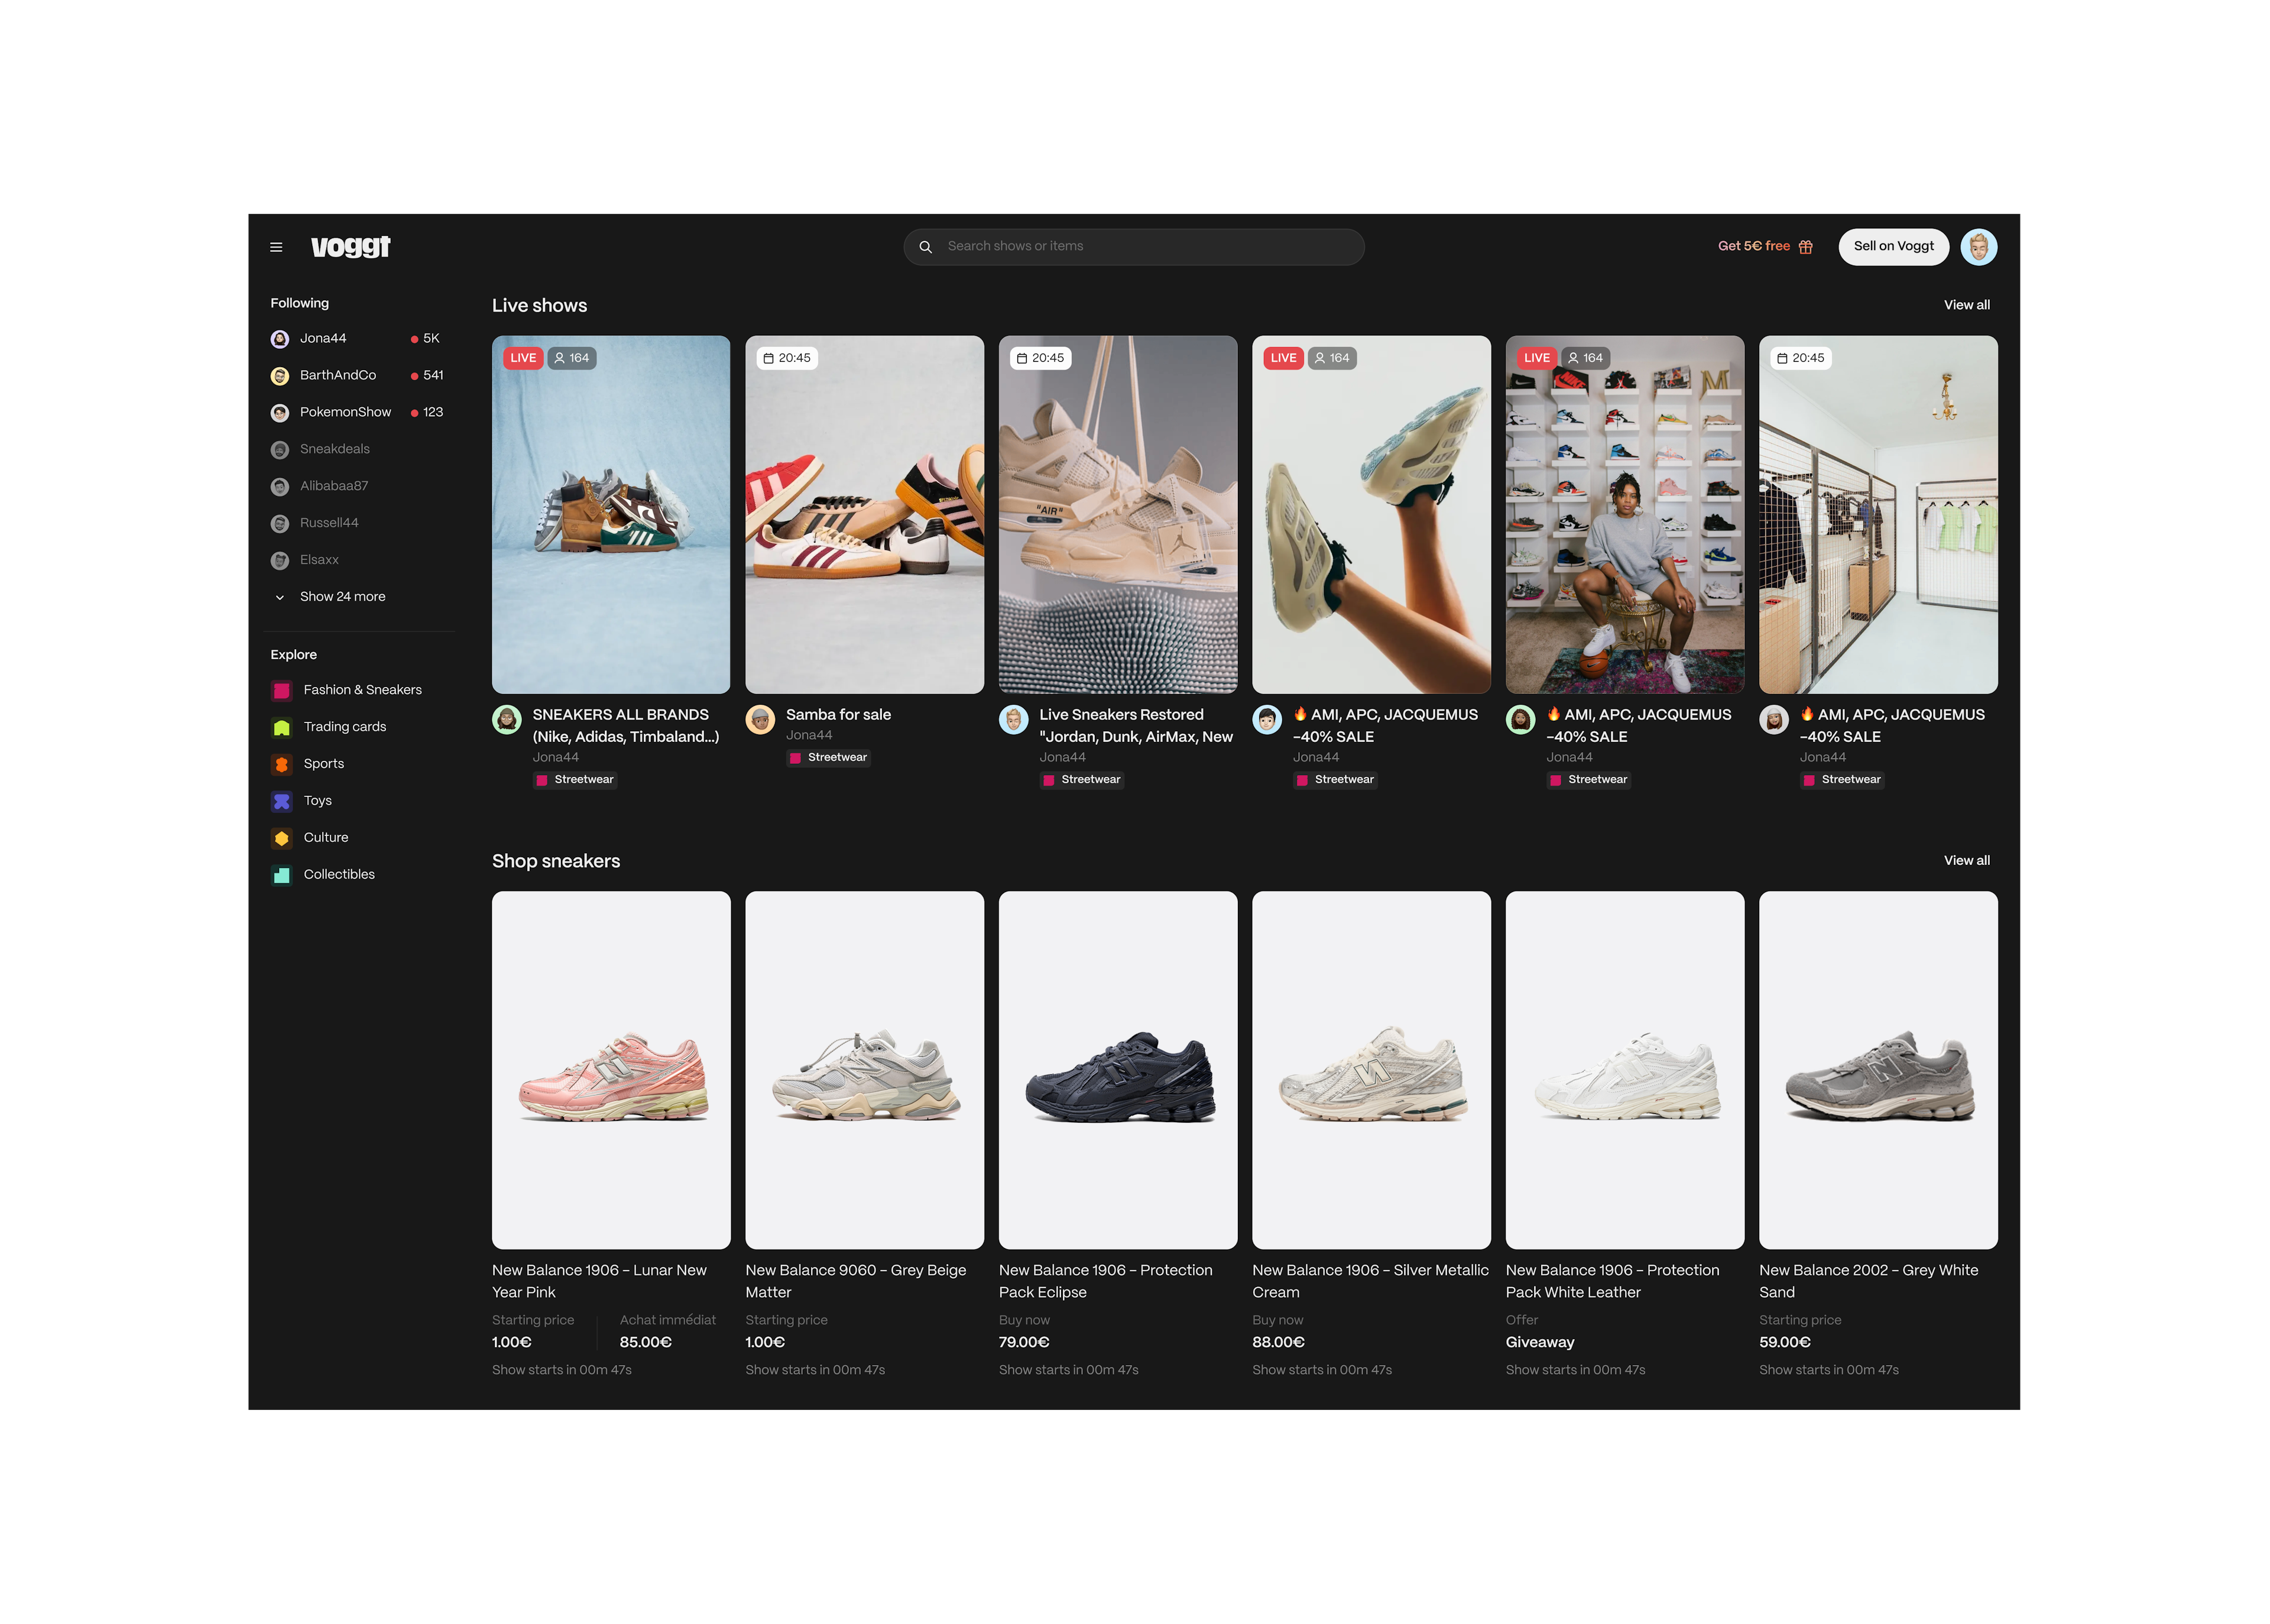Open the user profile avatar
Viewport: 2270px width, 1624px height.
(1978, 247)
